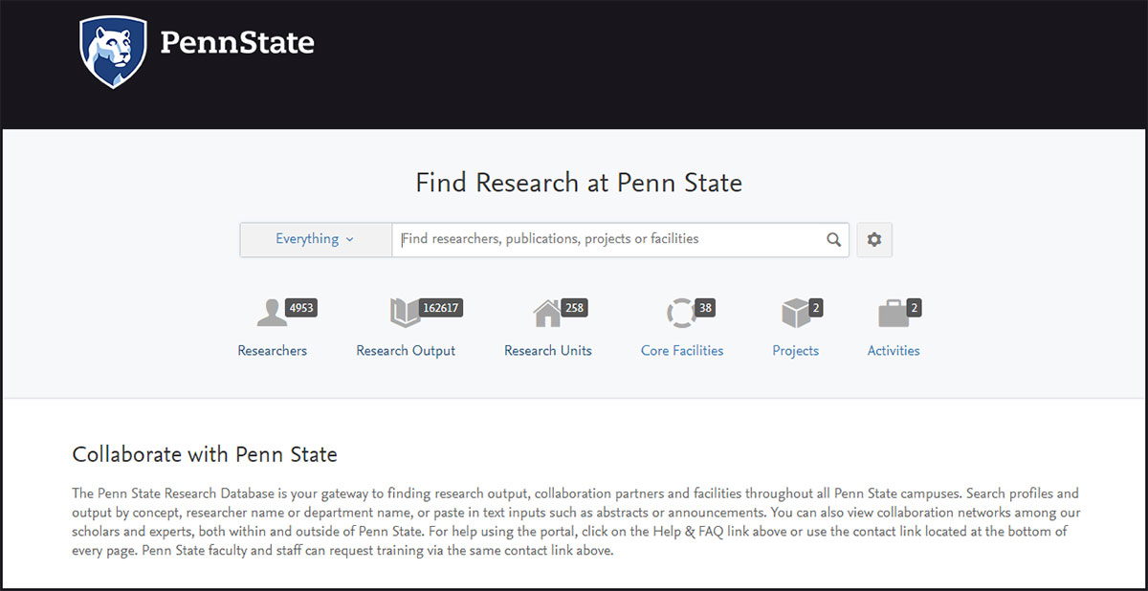Click the Researchers person icon

pos(272,314)
